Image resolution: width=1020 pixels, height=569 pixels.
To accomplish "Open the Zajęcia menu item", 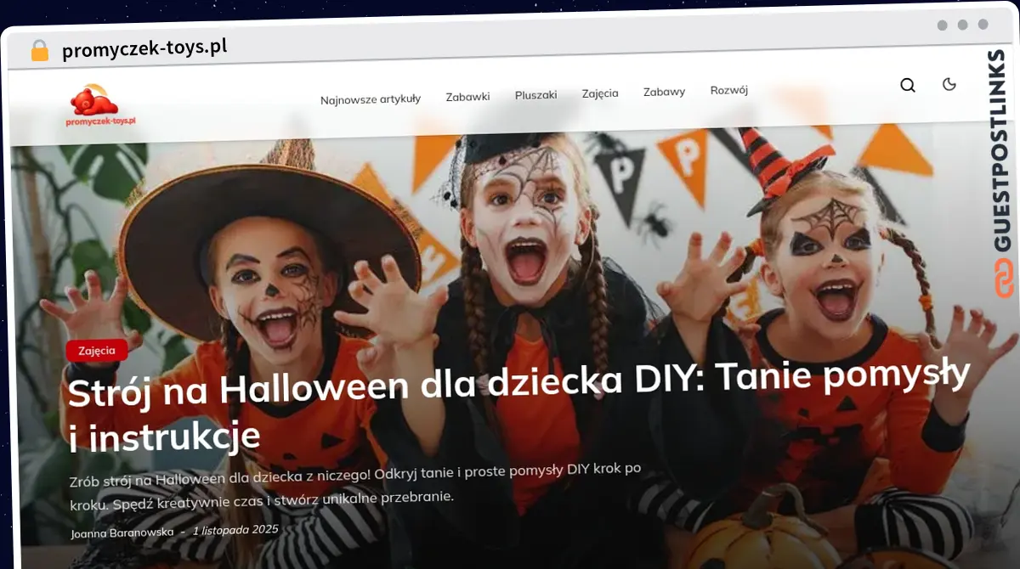I will click(600, 93).
